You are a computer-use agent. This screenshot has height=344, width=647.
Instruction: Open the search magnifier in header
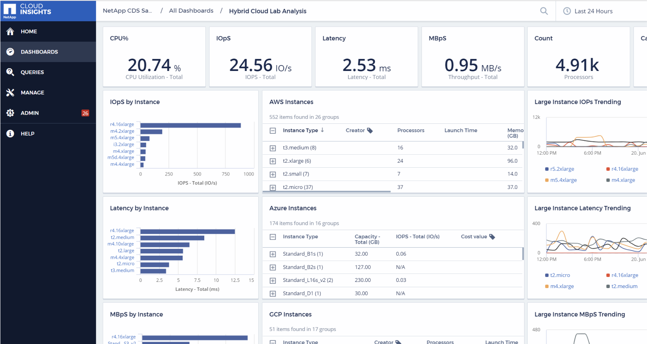pyautogui.click(x=544, y=11)
